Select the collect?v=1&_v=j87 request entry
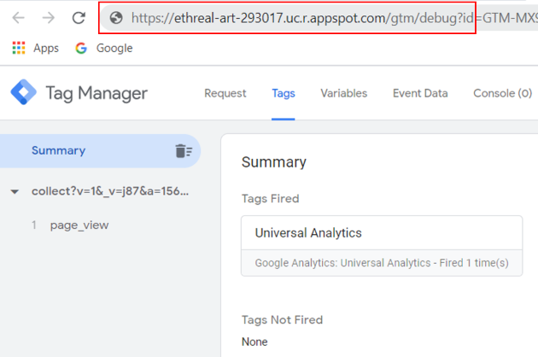The height and width of the screenshot is (357, 538). pos(110,191)
